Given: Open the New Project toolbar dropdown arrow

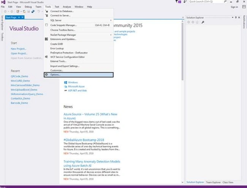Looking at the screenshot, I should [21, 11].
